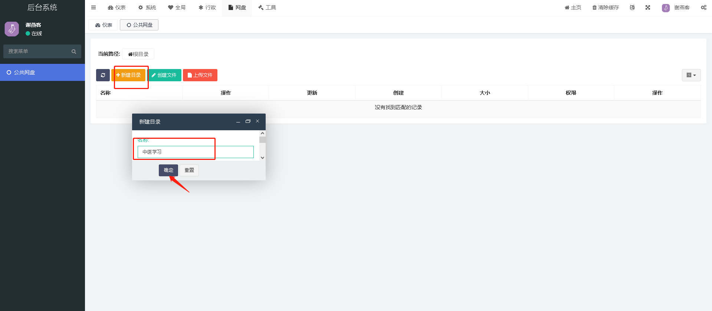The image size is (712, 311).
Task: Open the table columns grid dropdown
Action: [691, 75]
